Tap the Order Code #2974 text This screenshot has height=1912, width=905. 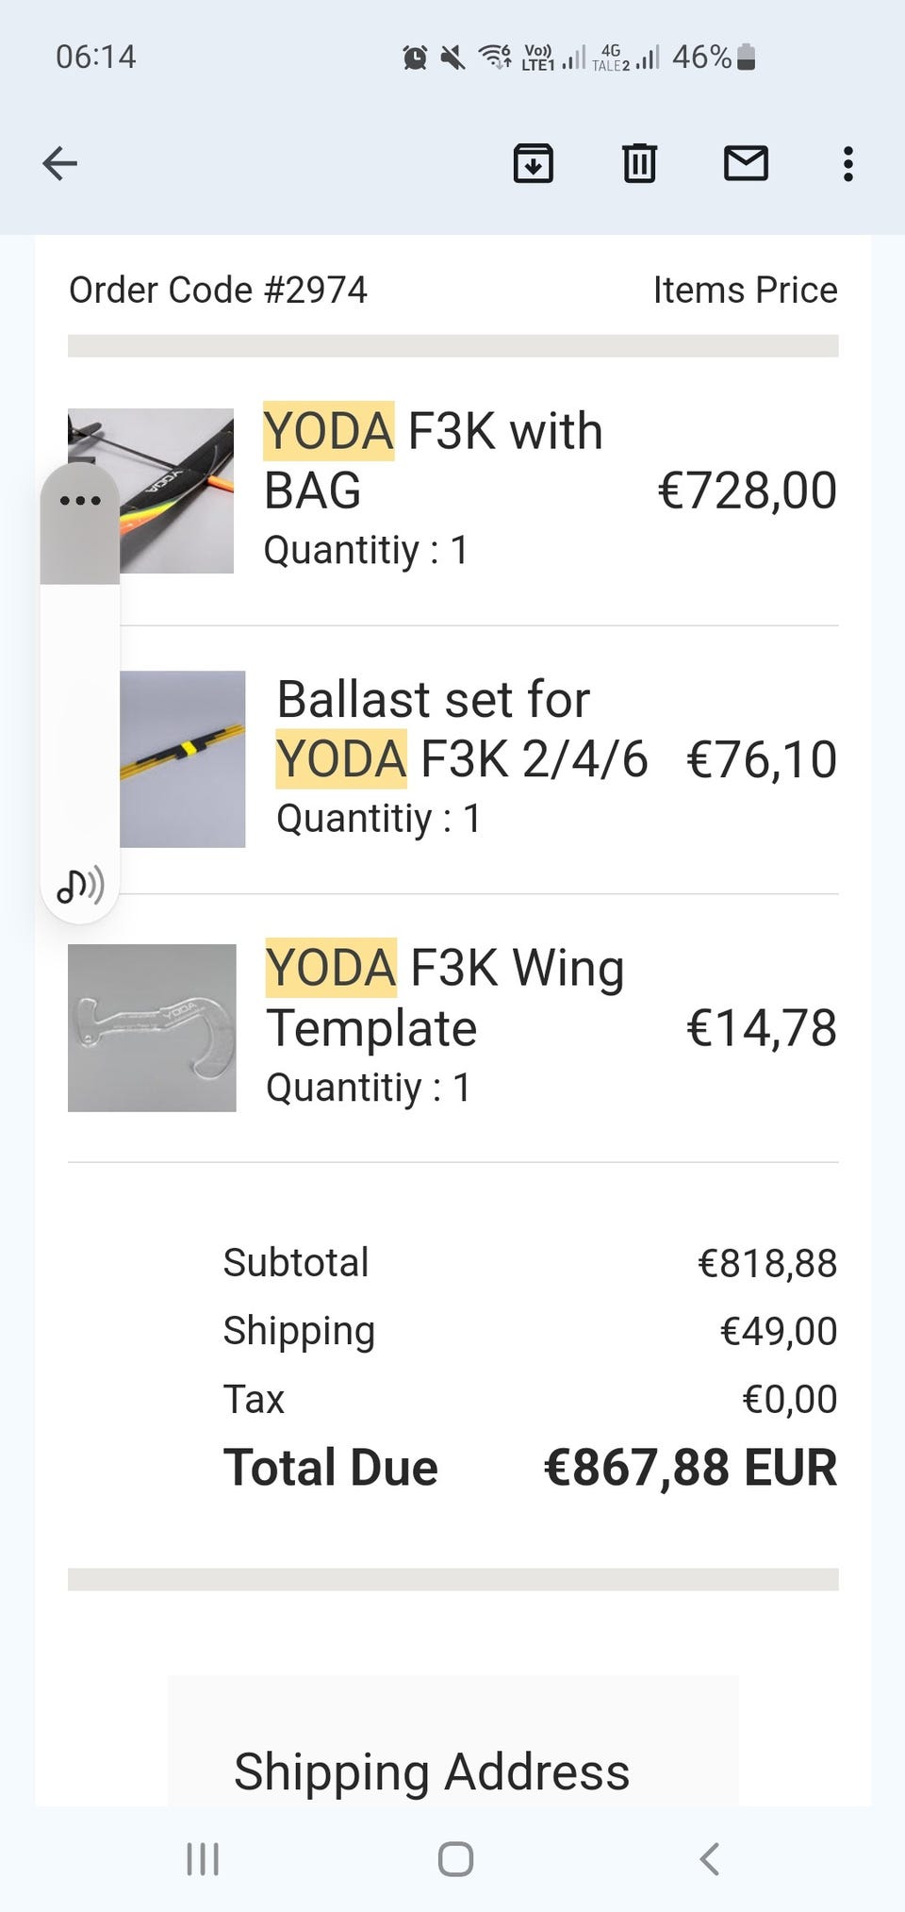(x=218, y=290)
